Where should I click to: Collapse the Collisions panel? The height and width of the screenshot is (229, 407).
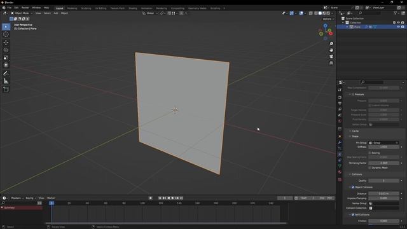(x=356, y=174)
